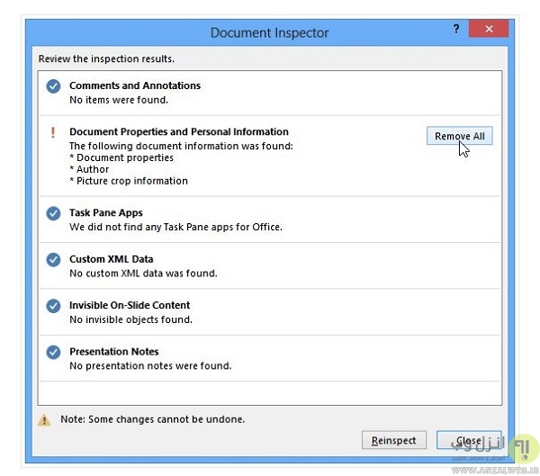The height and width of the screenshot is (476, 540).
Task: Click the Presentation Notes heading
Action: 113,351
